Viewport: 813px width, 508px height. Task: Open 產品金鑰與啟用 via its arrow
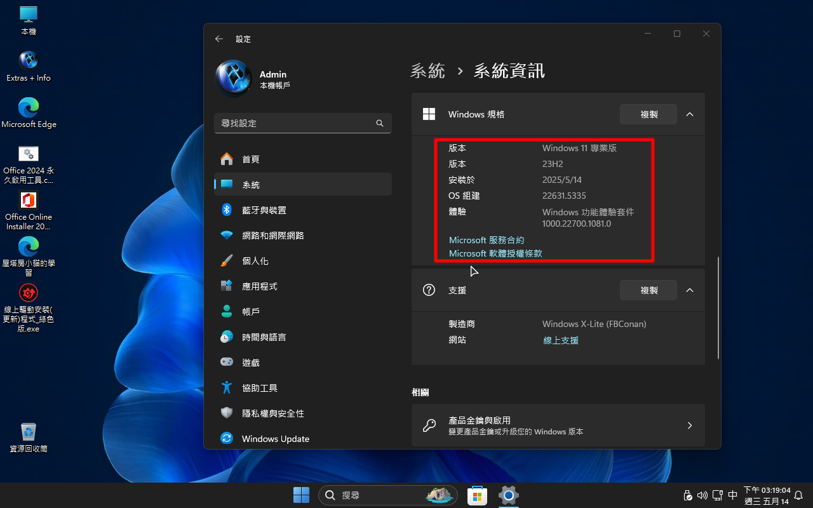(x=690, y=425)
